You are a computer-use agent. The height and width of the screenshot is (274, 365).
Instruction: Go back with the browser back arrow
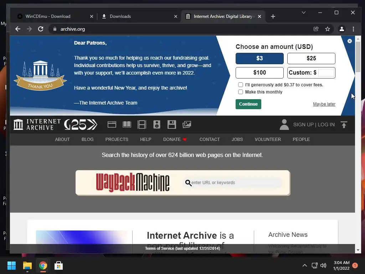(18, 29)
